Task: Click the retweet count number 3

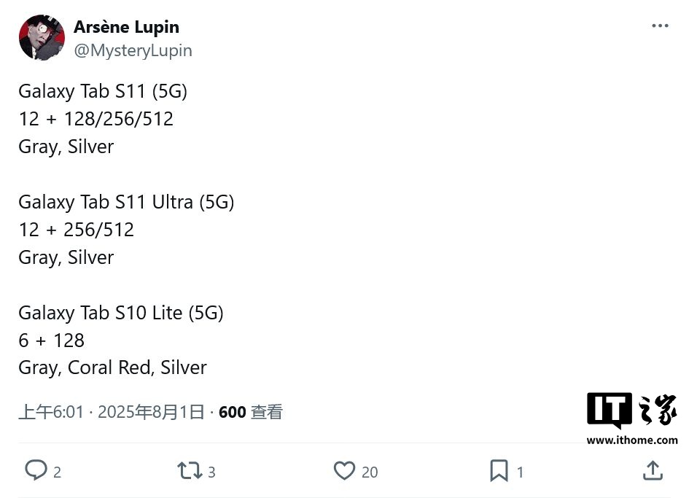Action: [211, 472]
